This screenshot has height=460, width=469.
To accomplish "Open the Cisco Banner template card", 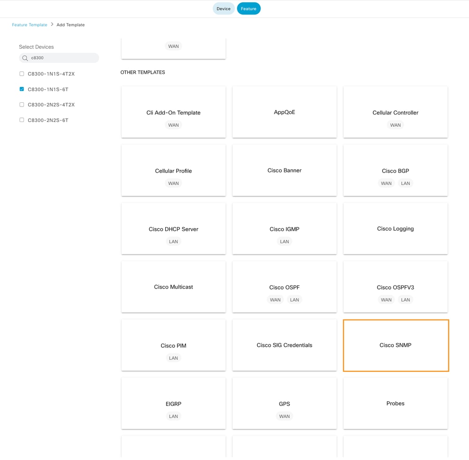I will [x=284, y=170].
